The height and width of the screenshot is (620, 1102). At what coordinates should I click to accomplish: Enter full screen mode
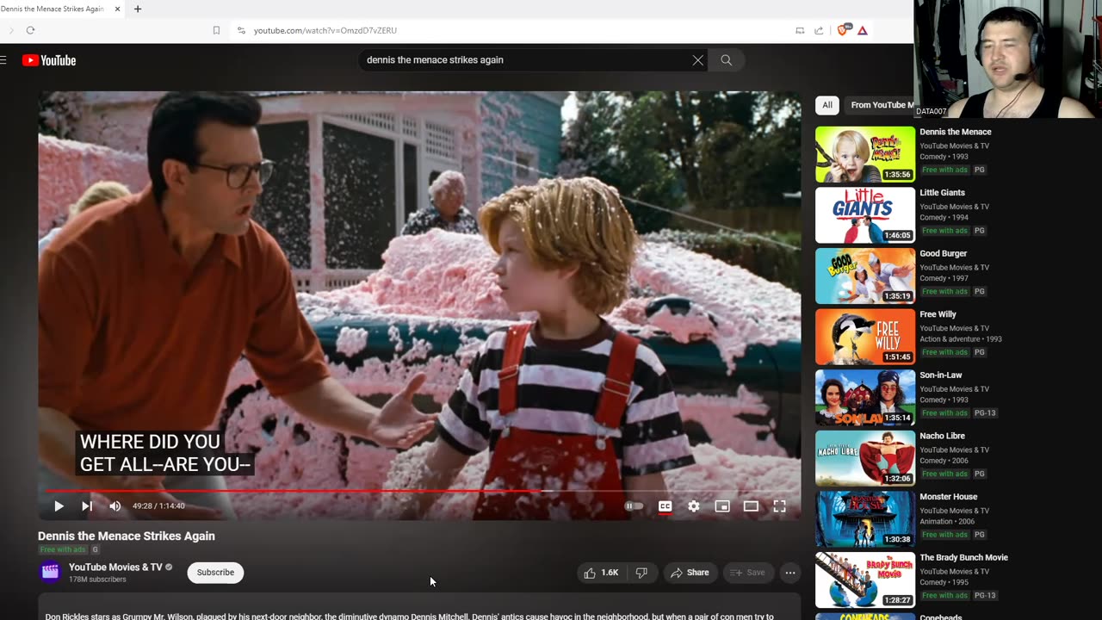pos(779,506)
